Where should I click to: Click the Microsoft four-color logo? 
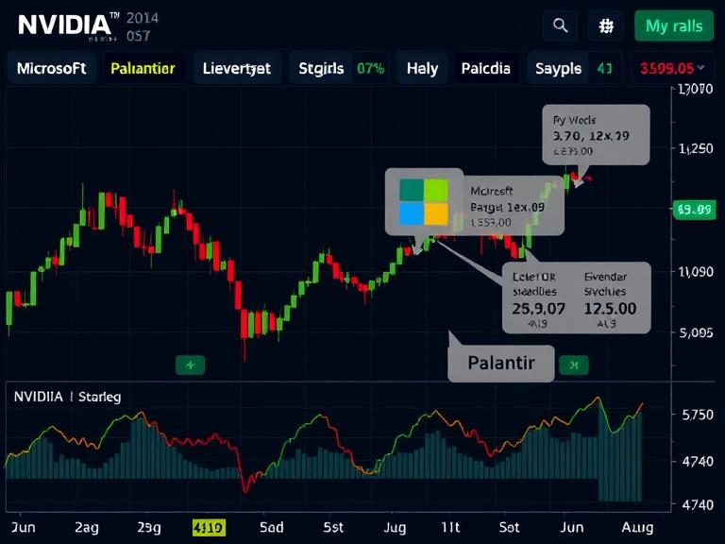pos(424,202)
